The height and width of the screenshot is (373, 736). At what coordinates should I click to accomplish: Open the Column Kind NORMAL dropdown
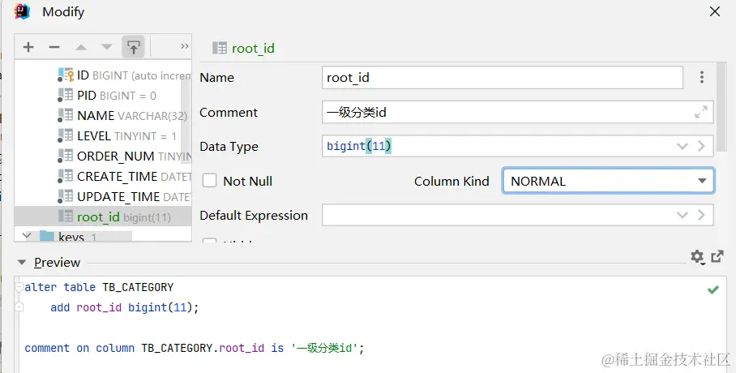608,181
